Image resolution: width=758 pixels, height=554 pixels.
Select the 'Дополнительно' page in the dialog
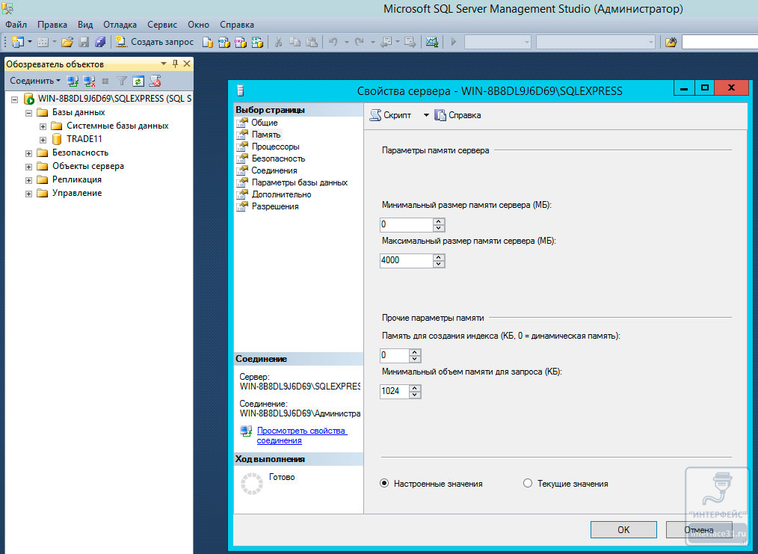[281, 194]
